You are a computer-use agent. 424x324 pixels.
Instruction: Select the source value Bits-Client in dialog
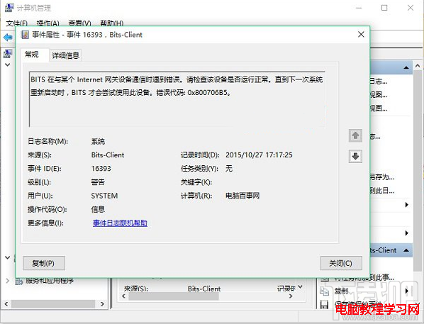(x=108, y=155)
